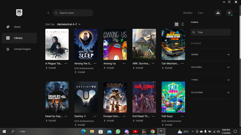Open options menu for ARK: Survival
Screen dimensions: 241x135
tap(153, 63)
